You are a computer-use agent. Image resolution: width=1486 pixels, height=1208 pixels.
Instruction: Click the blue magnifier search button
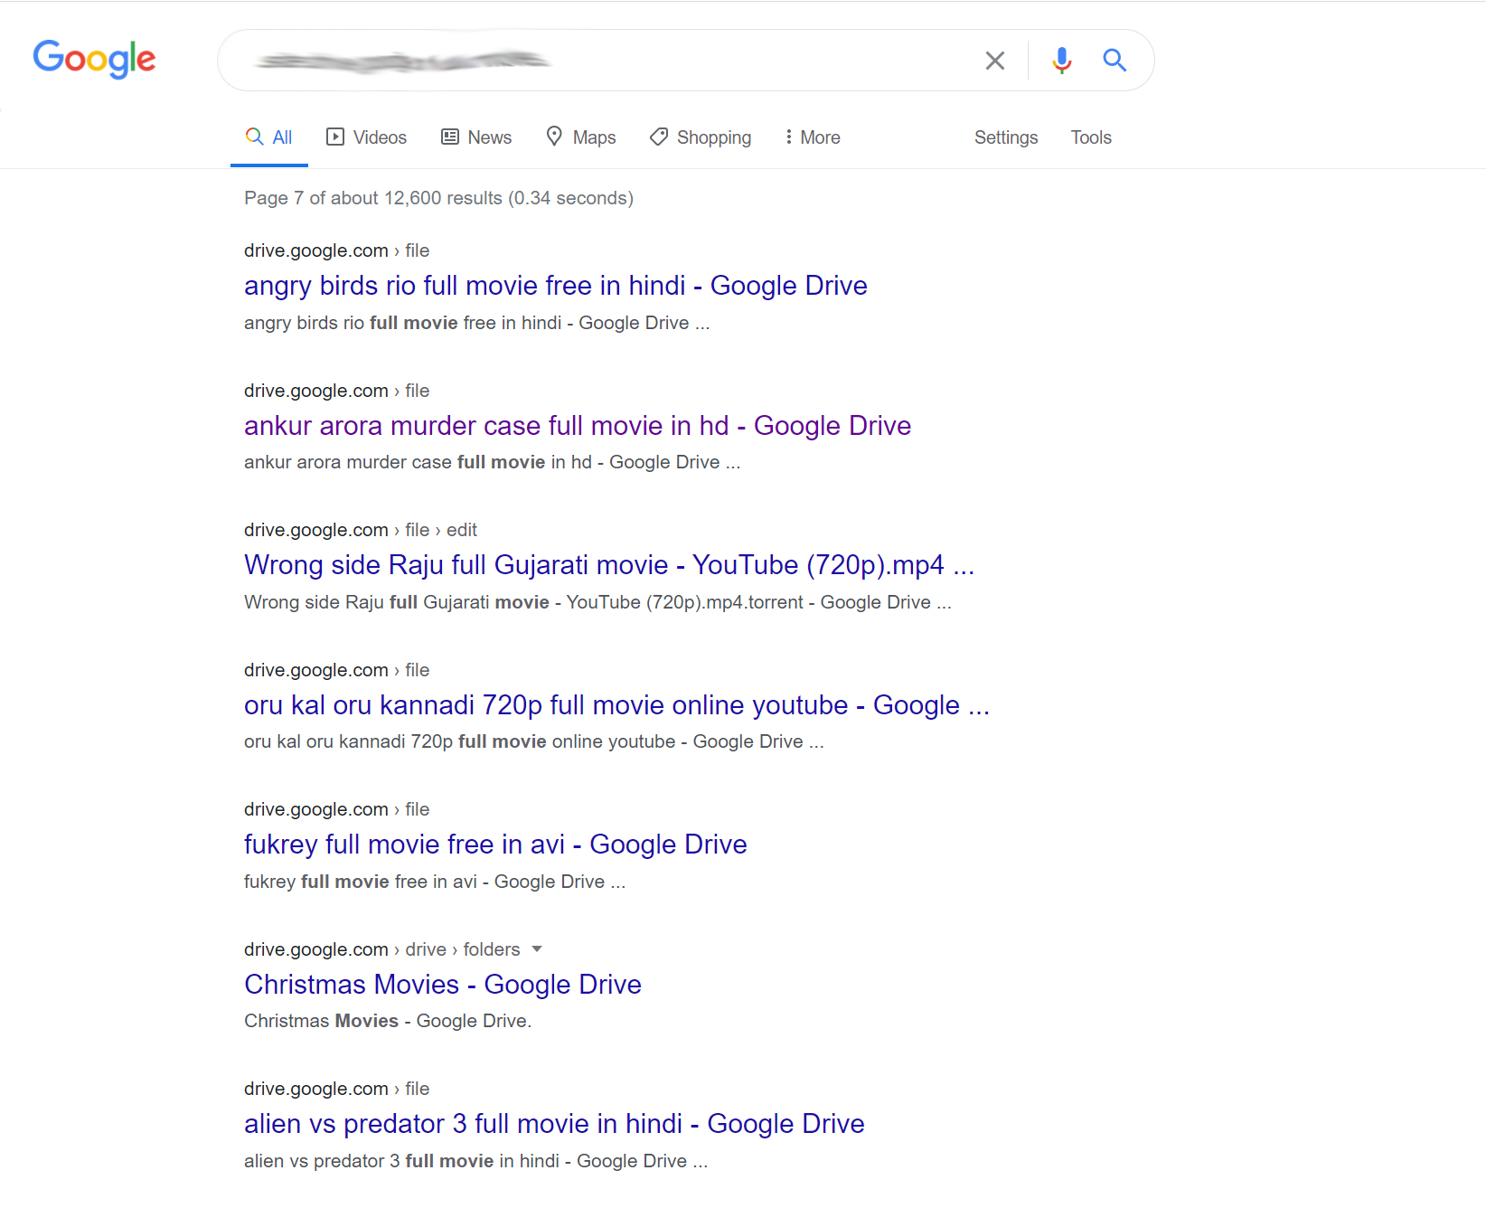coord(1114,61)
